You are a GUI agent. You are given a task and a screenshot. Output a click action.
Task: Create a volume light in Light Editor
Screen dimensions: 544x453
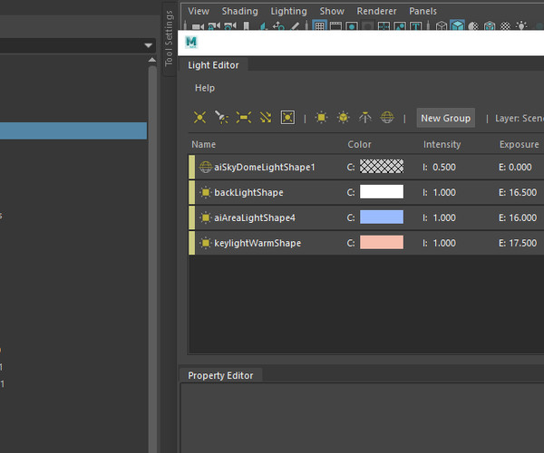click(287, 118)
